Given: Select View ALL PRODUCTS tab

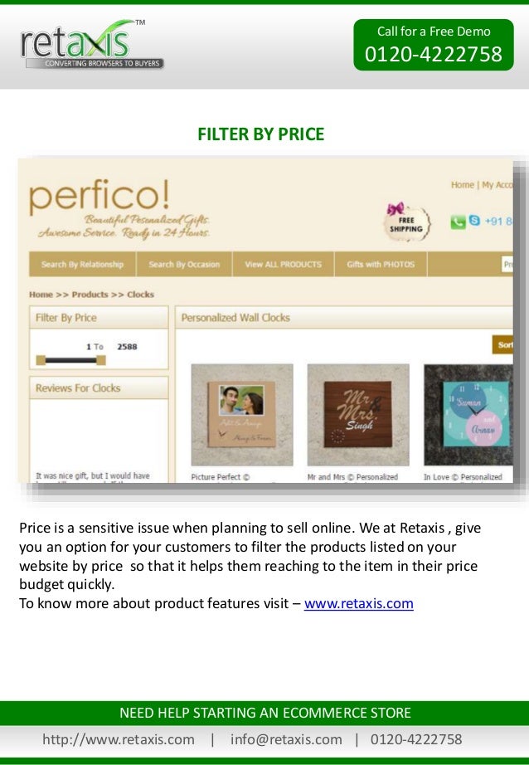Looking at the screenshot, I should pyautogui.click(x=284, y=264).
